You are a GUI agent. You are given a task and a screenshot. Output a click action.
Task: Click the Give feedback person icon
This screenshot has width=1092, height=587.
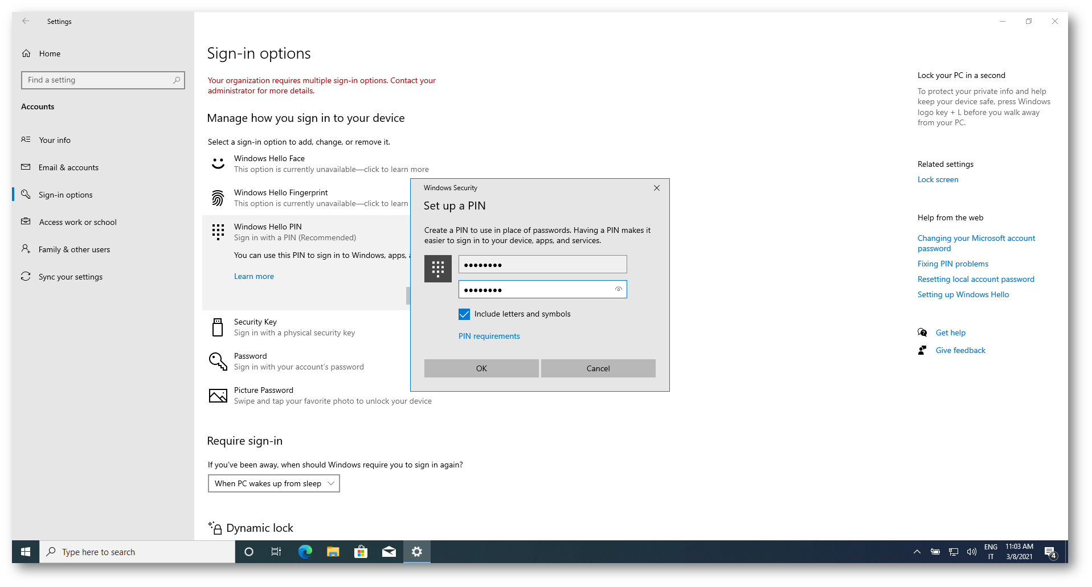click(x=922, y=350)
